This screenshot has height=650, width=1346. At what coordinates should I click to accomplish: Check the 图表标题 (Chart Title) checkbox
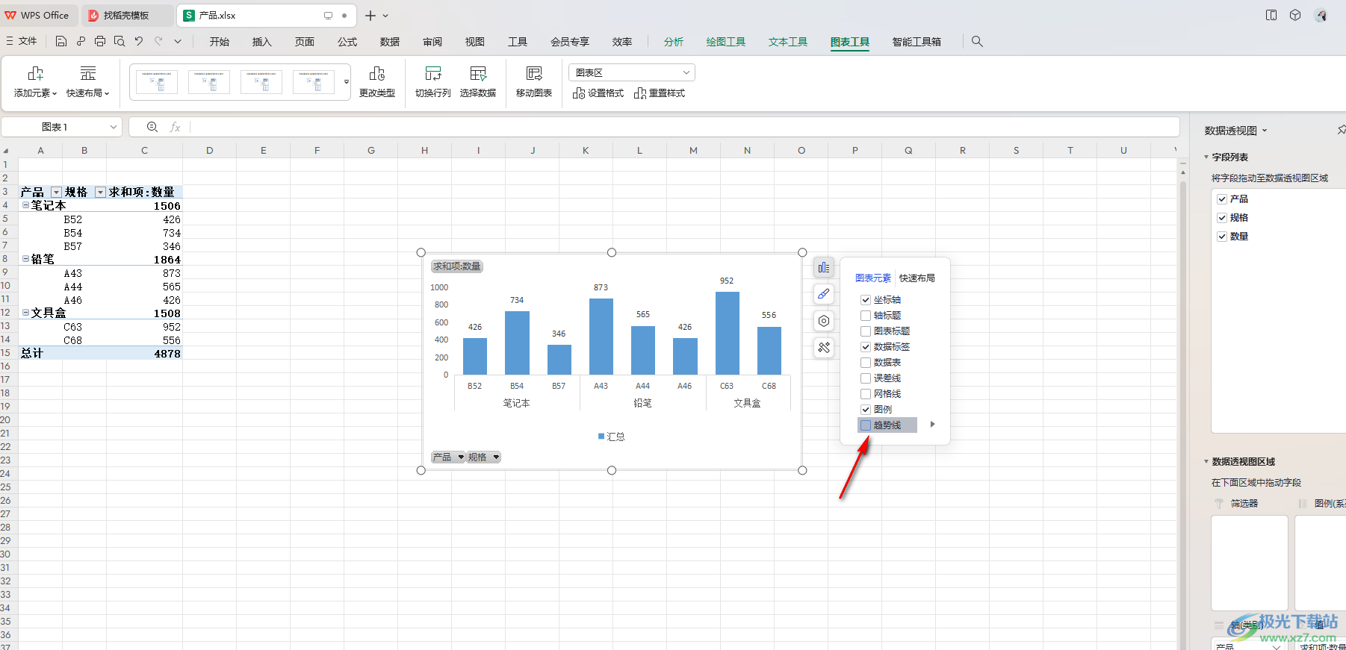(x=866, y=331)
